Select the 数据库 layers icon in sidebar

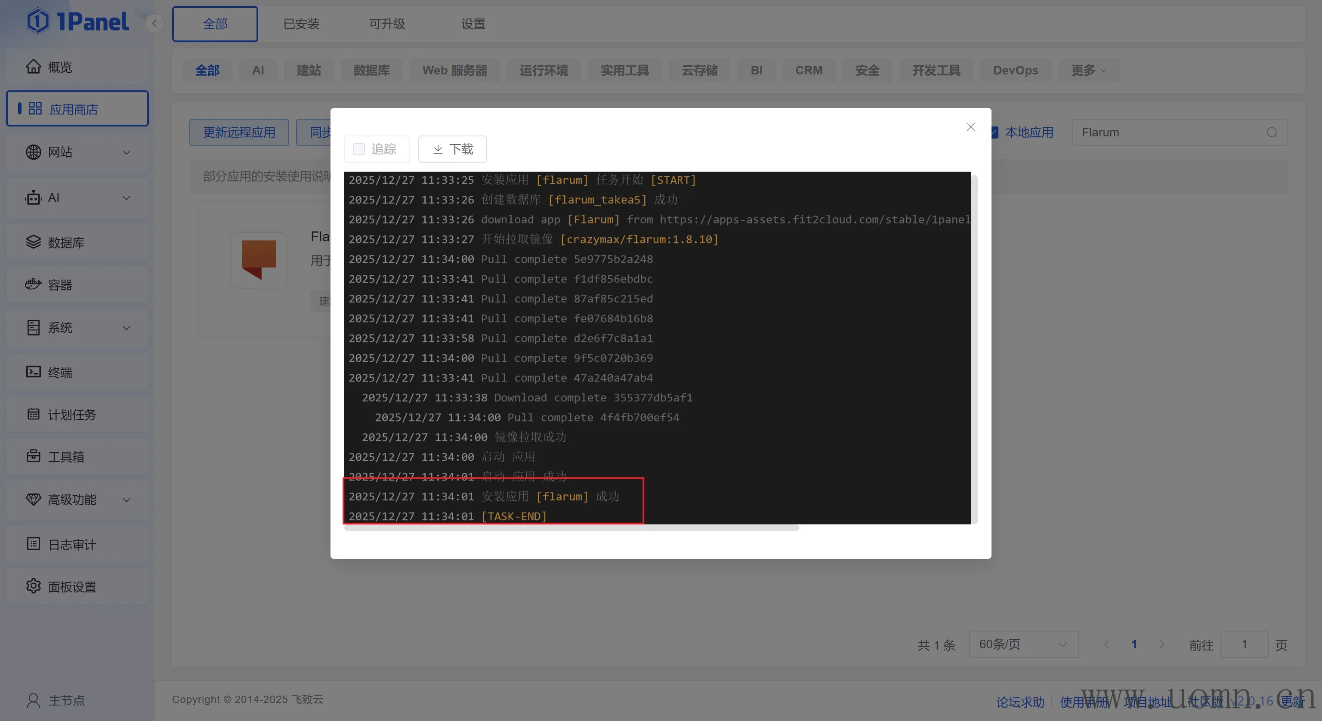click(34, 242)
